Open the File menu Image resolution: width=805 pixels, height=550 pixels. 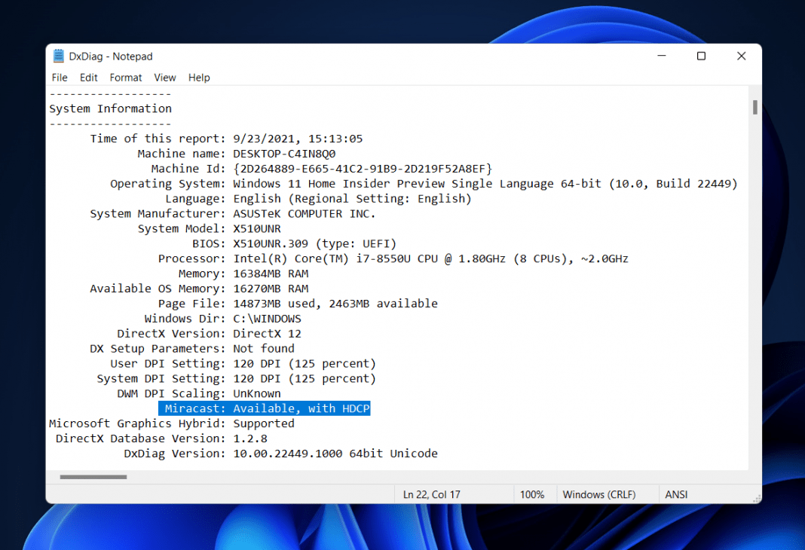(60, 78)
